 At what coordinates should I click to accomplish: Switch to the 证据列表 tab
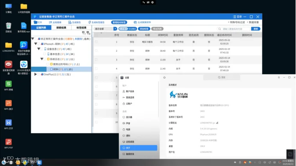point(41,28)
